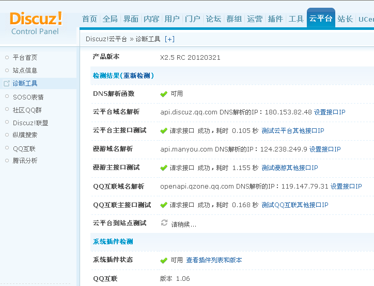Click 设置接口IP for openapi.qzone.qq.com

pos(346,187)
